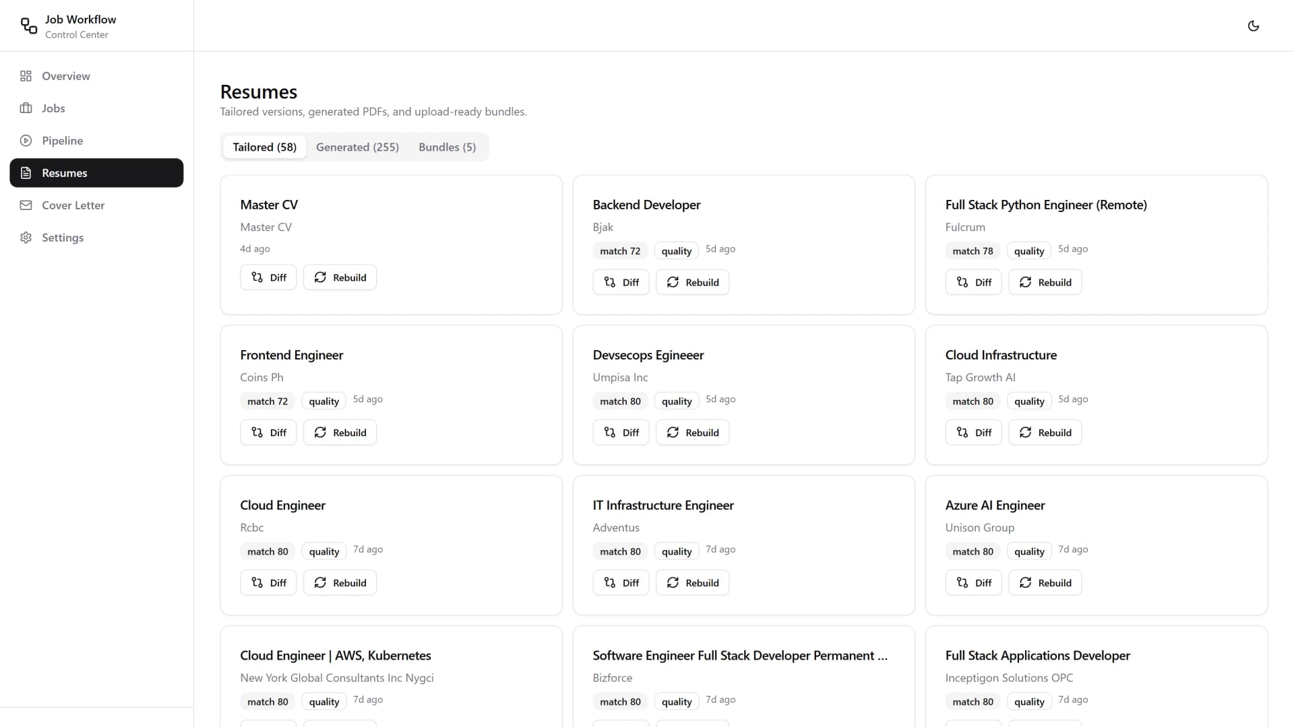Open Full Stack Applications Developer card title
The height and width of the screenshot is (727, 1294).
point(1038,655)
